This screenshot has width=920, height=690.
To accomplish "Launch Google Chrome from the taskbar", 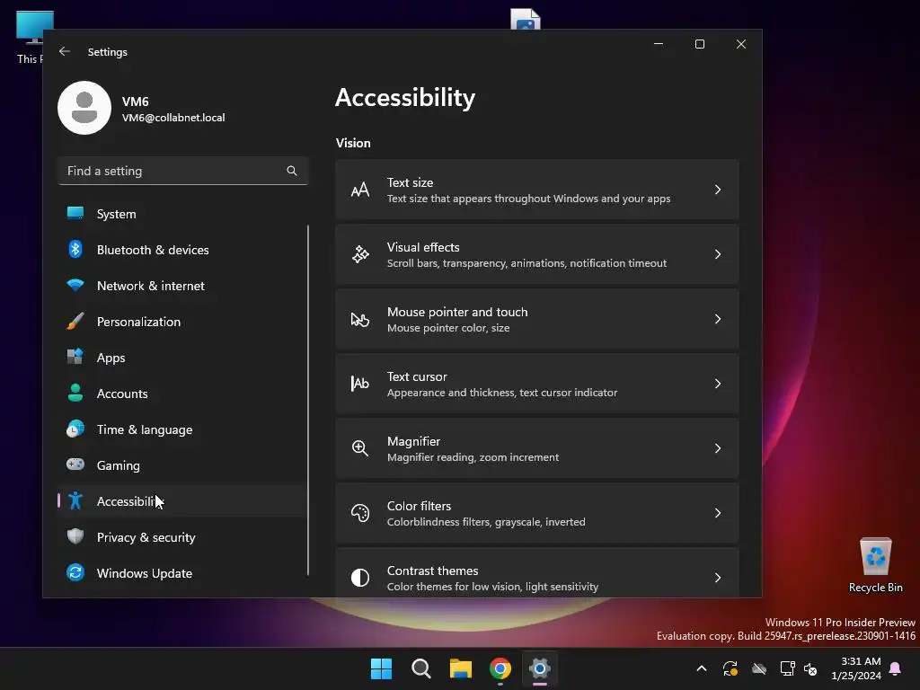I will point(500,668).
